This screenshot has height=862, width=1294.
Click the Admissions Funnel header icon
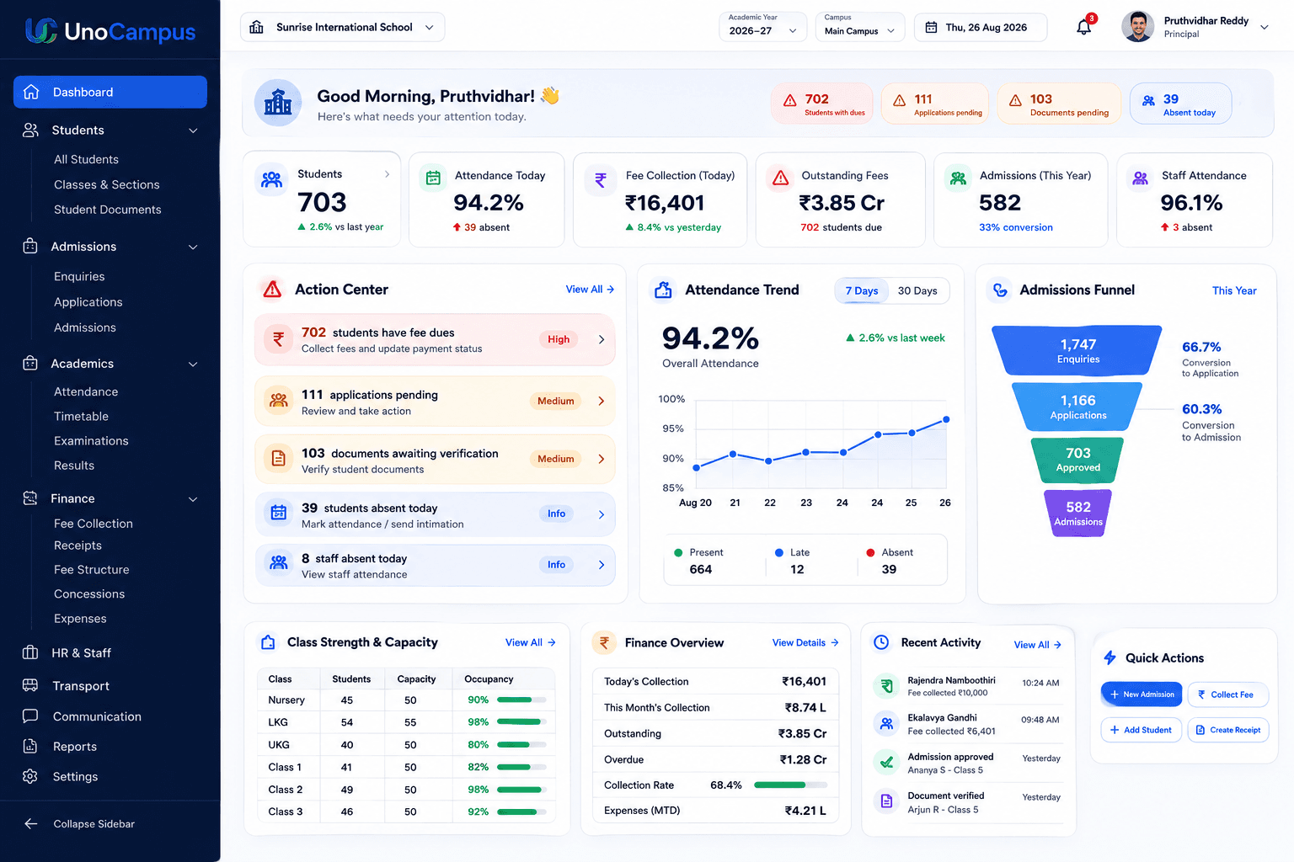coord(1000,290)
